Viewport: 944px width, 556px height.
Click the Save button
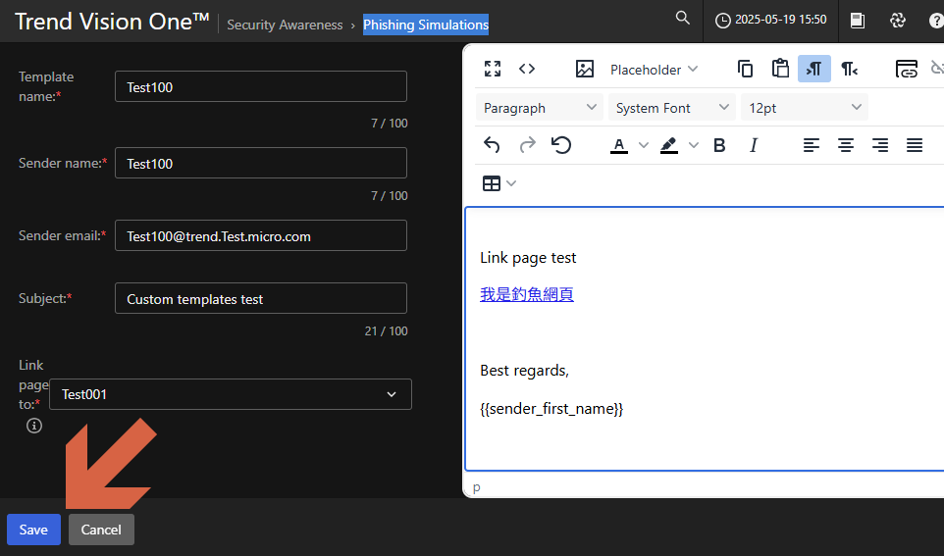click(33, 530)
